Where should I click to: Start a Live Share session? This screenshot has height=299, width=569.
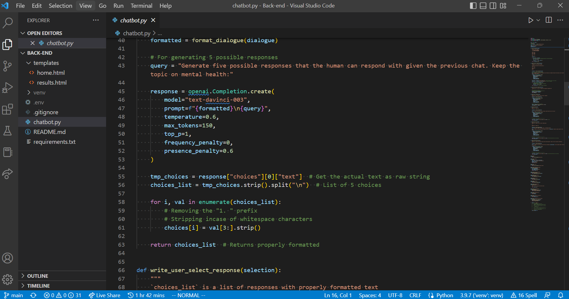[x=105, y=295]
